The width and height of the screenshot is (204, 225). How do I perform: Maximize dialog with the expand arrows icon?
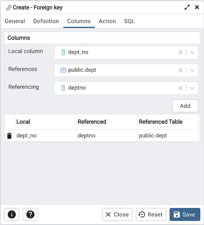tap(187, 7)
